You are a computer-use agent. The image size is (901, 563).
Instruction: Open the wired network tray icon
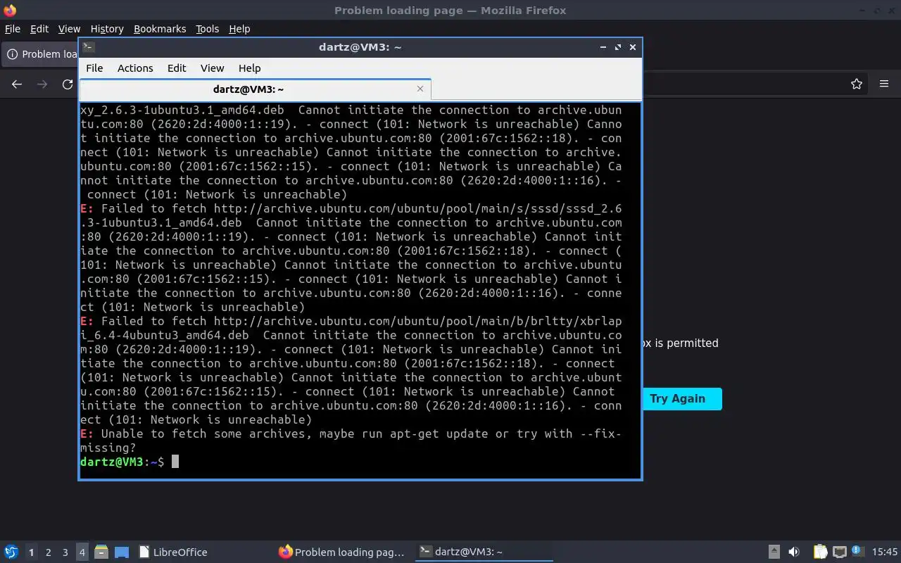pos(839,552)
